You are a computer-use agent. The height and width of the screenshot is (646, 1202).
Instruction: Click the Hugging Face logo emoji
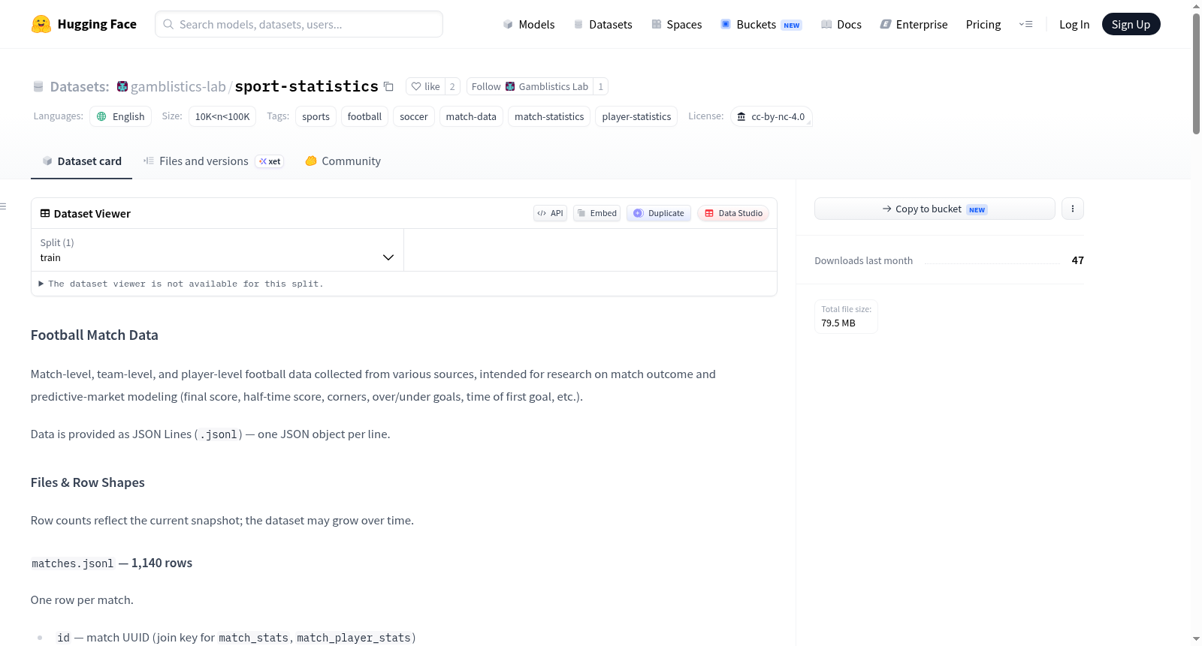[x=41, y=24]
